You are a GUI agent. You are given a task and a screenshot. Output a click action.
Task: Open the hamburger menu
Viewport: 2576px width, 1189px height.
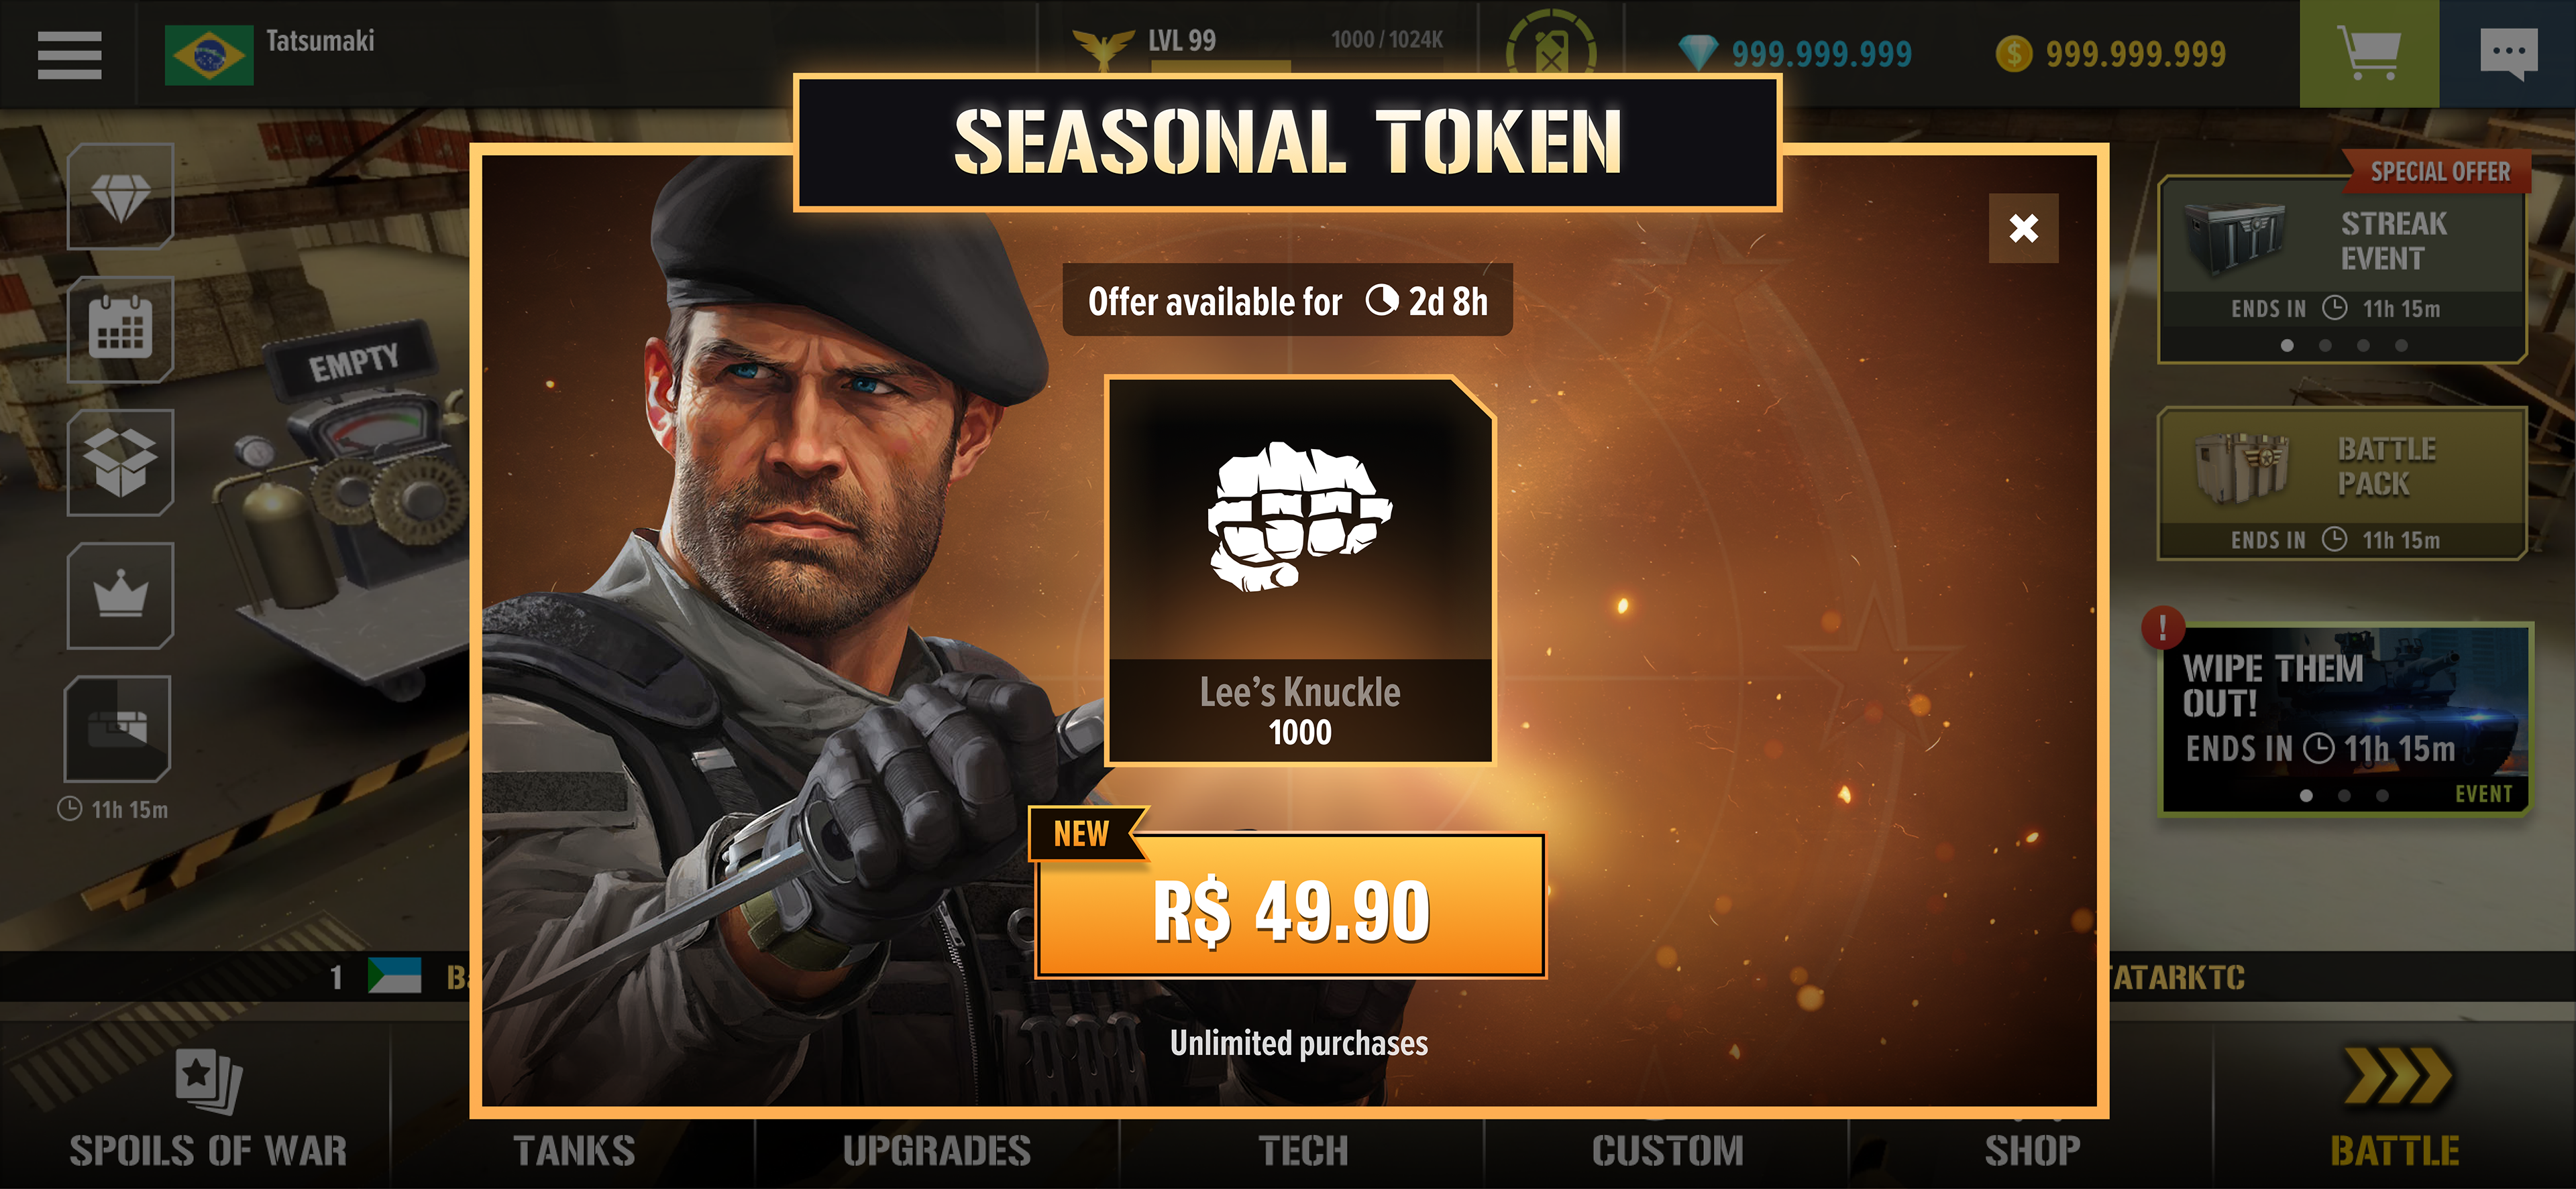tap(69, 54)
